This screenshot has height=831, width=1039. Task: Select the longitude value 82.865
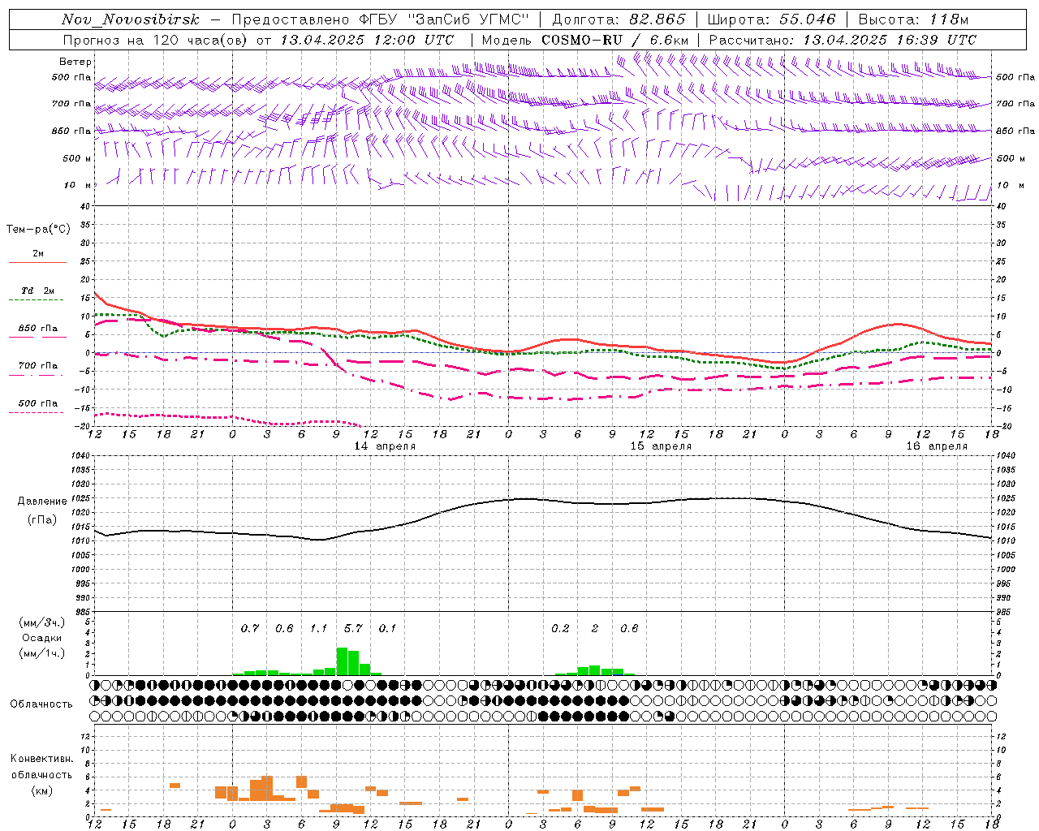tap(657, 19)
